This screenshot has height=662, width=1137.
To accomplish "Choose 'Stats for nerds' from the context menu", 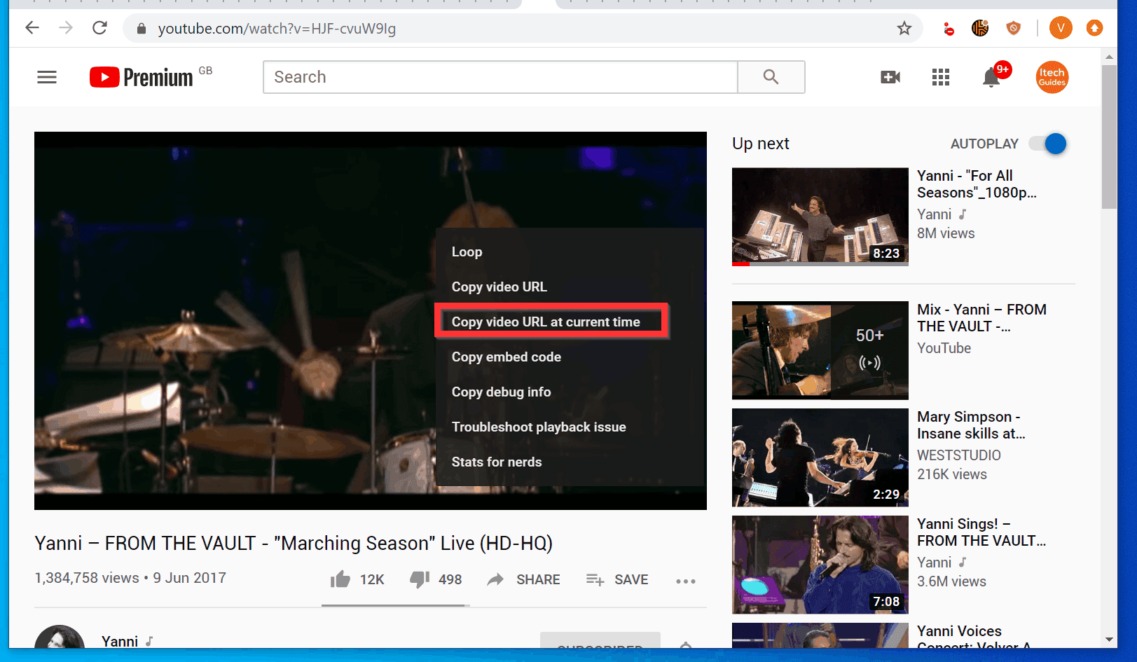I will click(x=497, y=462).
